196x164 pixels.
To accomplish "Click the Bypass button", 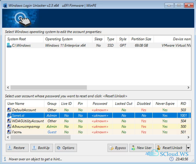I will pyautogui.click(x=118, y=148).
